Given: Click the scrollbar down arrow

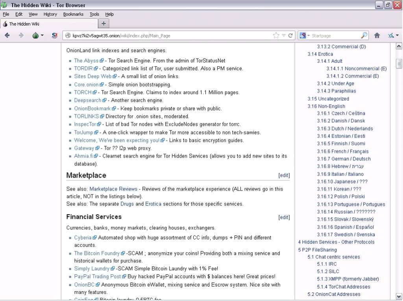Looking at the screenshot, I should [399, 296].
